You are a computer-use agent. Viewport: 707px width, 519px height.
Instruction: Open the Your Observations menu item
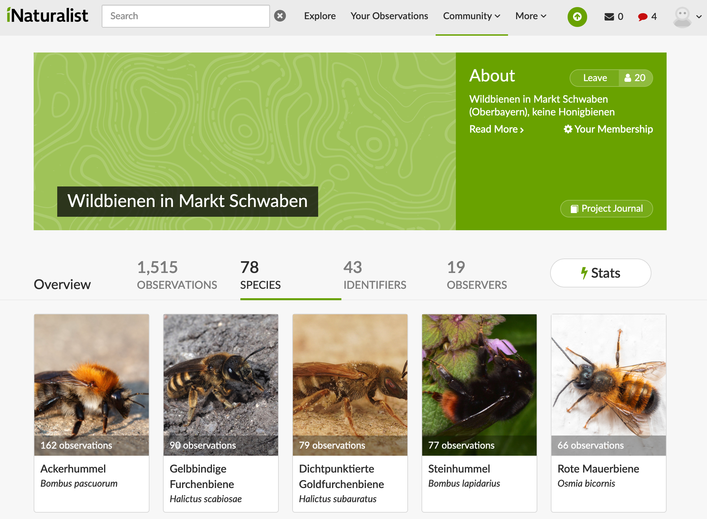389,16
